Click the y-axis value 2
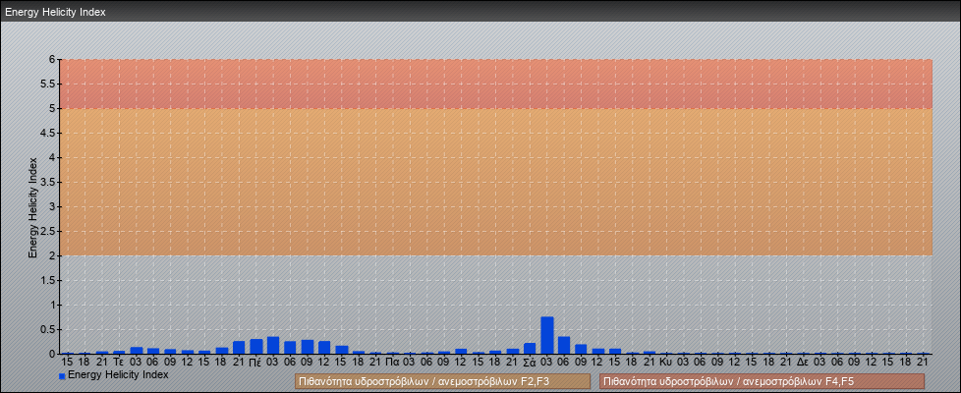 pyautogui.click(x=53, y=255)
